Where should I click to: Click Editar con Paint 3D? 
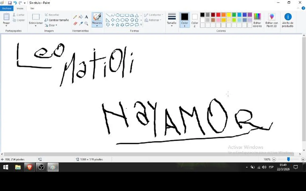(271, 20)
